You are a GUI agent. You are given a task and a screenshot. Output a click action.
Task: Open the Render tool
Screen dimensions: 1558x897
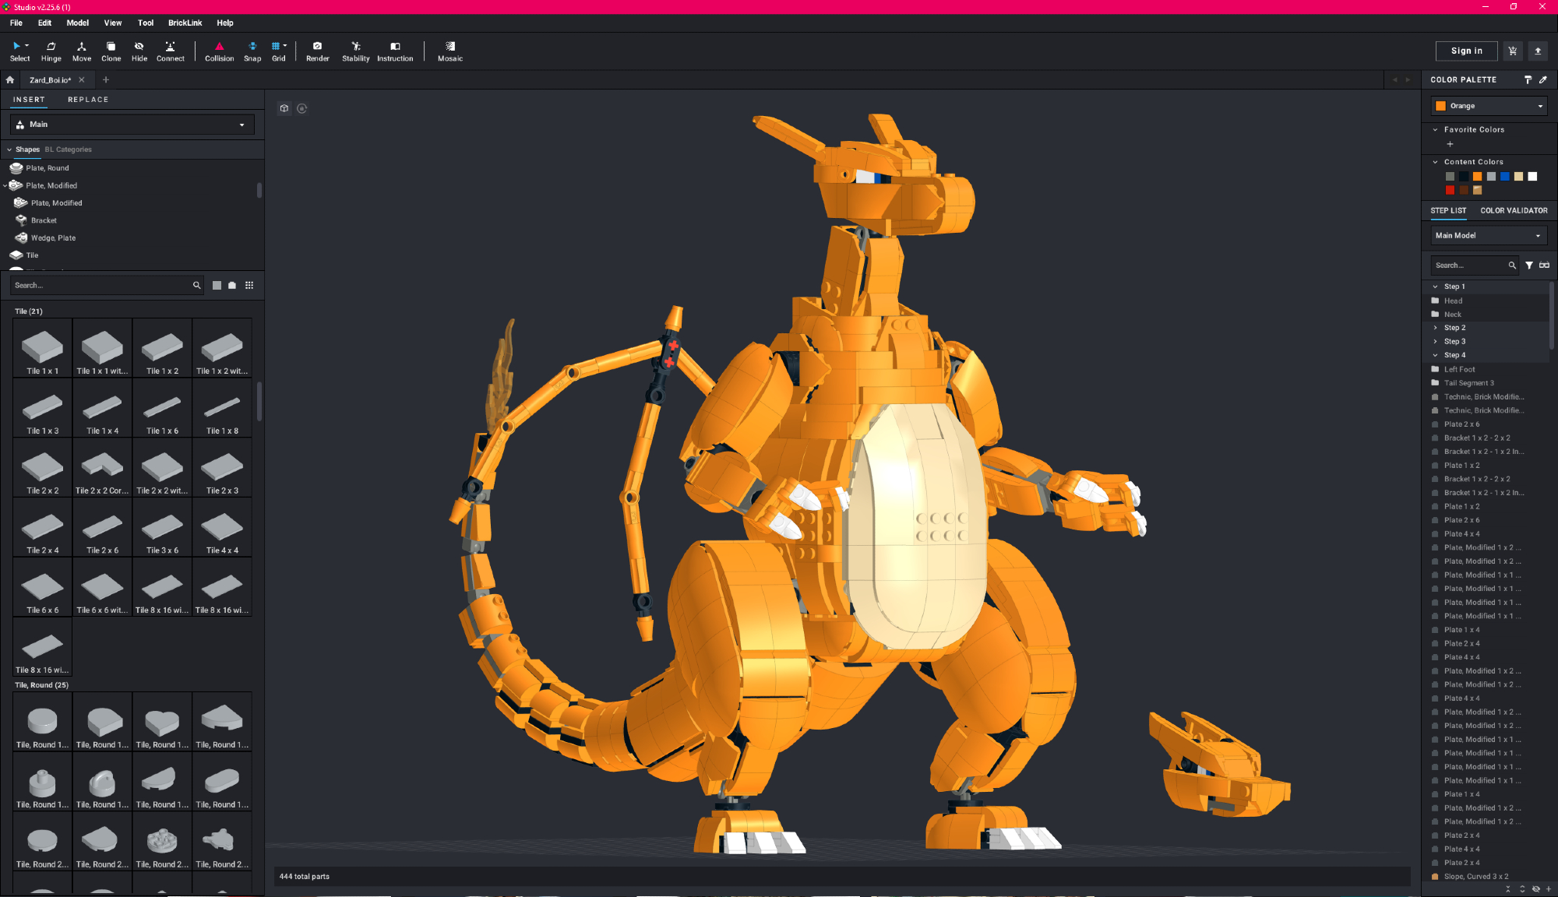point(317,51)
